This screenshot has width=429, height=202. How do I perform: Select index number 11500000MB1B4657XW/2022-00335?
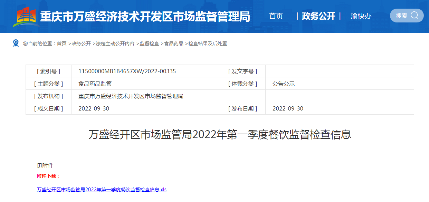click(127, 71)
